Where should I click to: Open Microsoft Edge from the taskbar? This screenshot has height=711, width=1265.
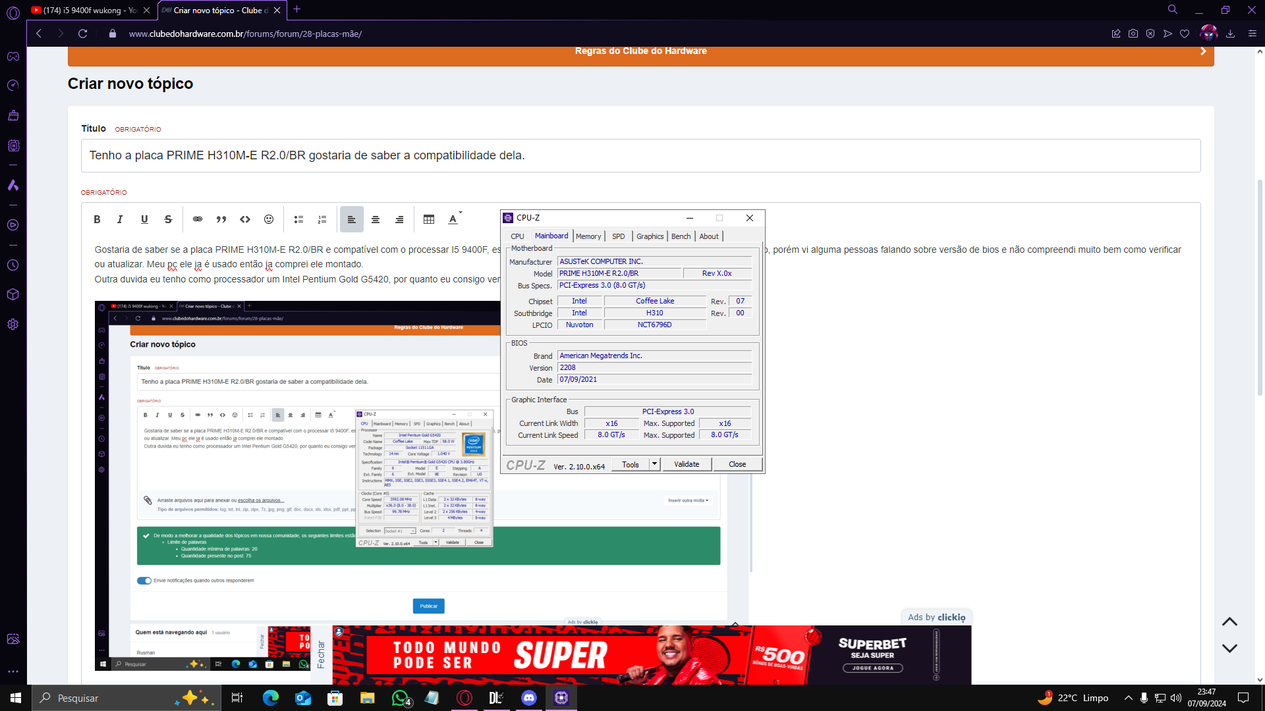point(270,698)
